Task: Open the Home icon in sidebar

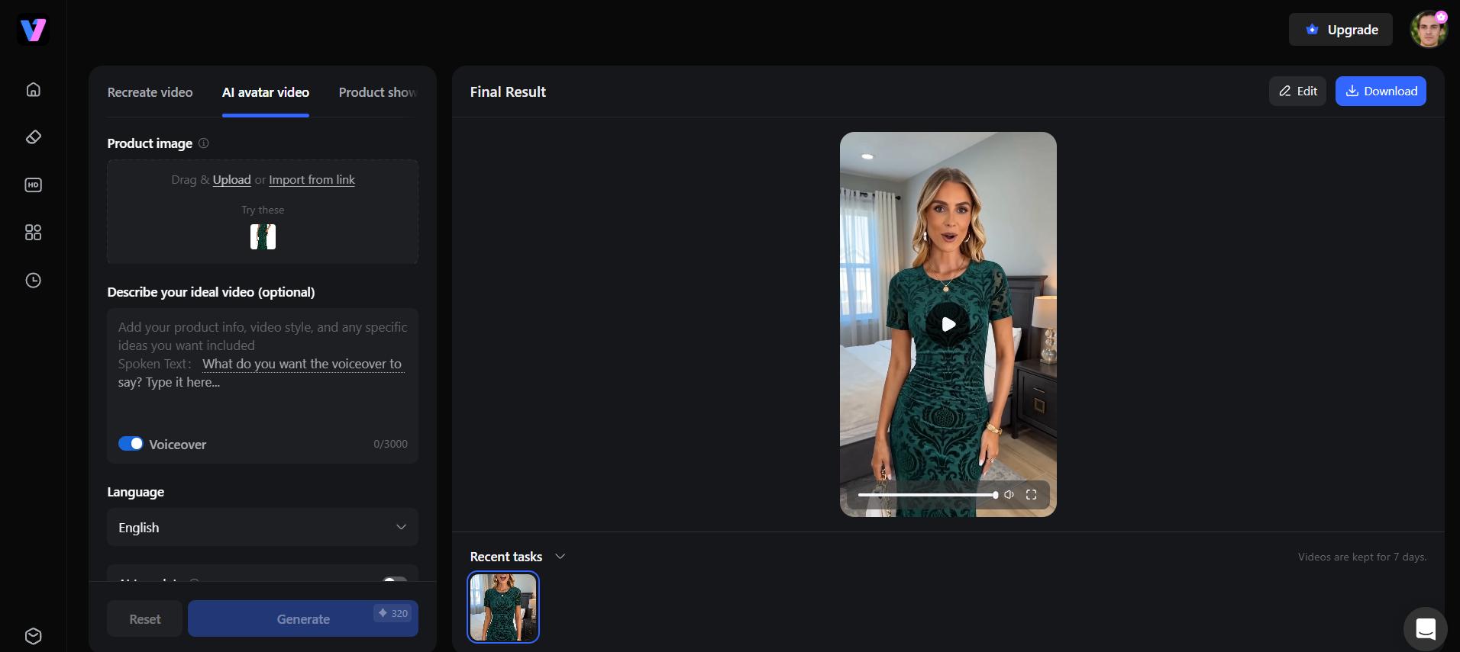Action: tap(33, 89)
